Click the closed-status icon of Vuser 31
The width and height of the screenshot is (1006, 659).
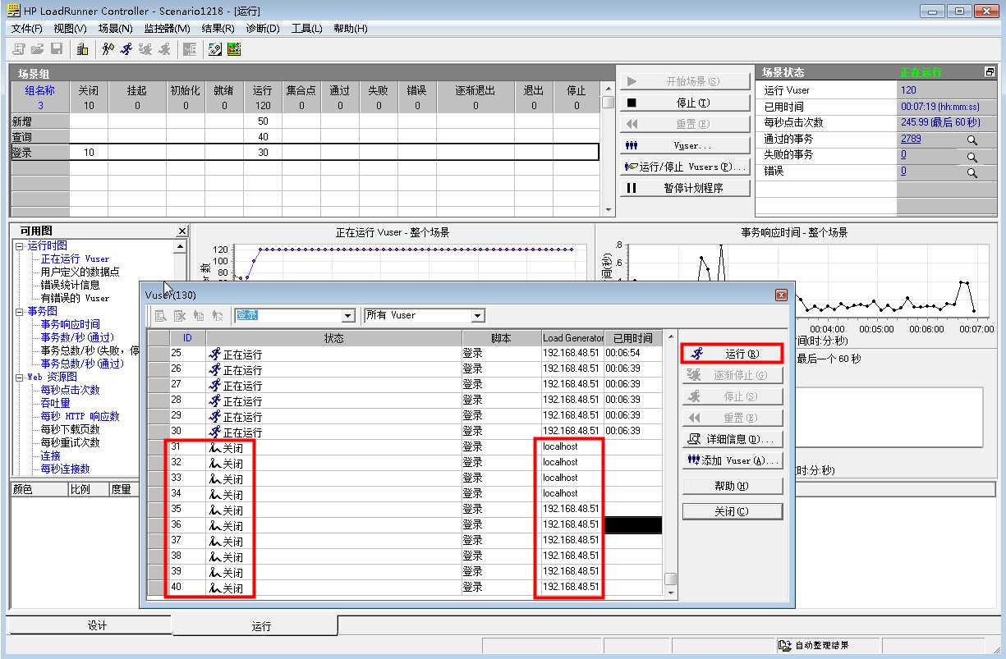coord(215,447)
